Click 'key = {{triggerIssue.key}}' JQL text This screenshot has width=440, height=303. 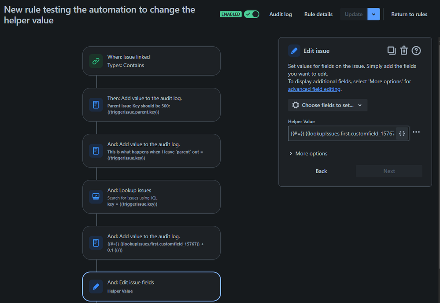(132, 204)
